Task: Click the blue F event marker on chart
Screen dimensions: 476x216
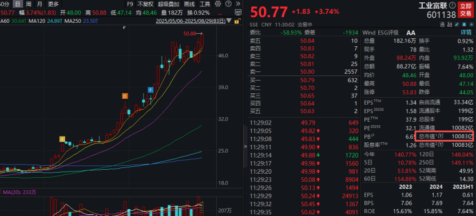Action: [x=150, y=90]
